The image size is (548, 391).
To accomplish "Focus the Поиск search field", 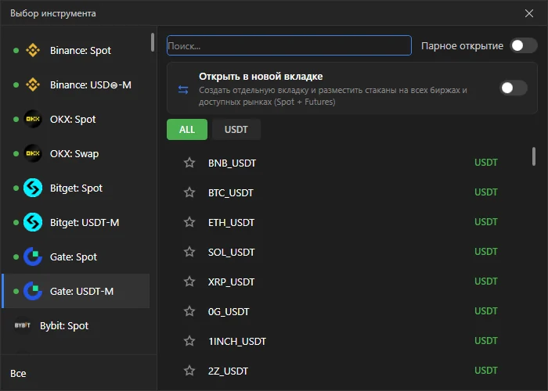I will [289, 45].
